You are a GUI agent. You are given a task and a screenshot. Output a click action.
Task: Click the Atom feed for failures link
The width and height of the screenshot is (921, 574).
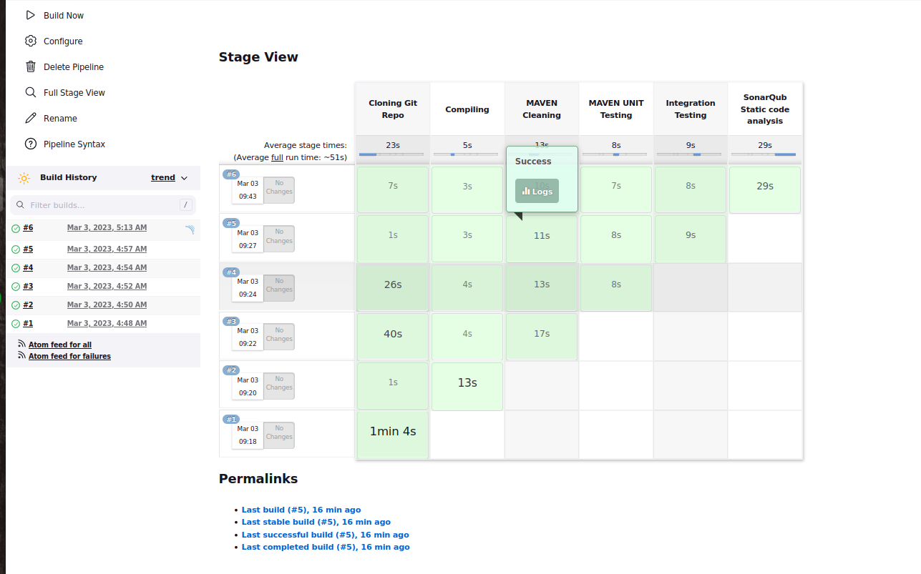69,355
